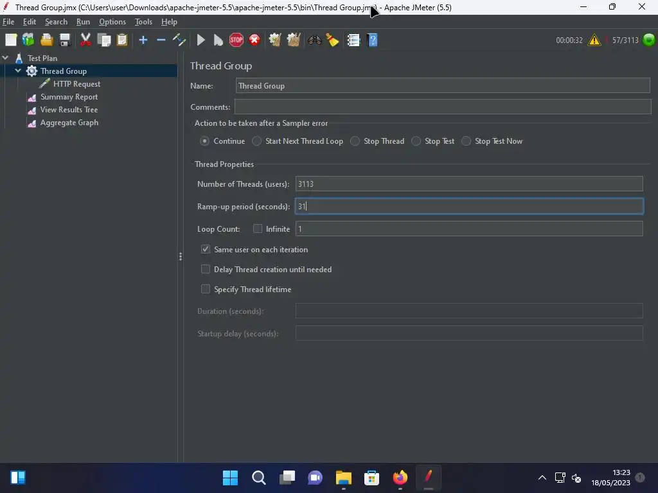Image resolution: width=658 pixels, height=493 pixels.
Task: Collapse the Test Plan tree node
Action: click(x=5, y=58)
